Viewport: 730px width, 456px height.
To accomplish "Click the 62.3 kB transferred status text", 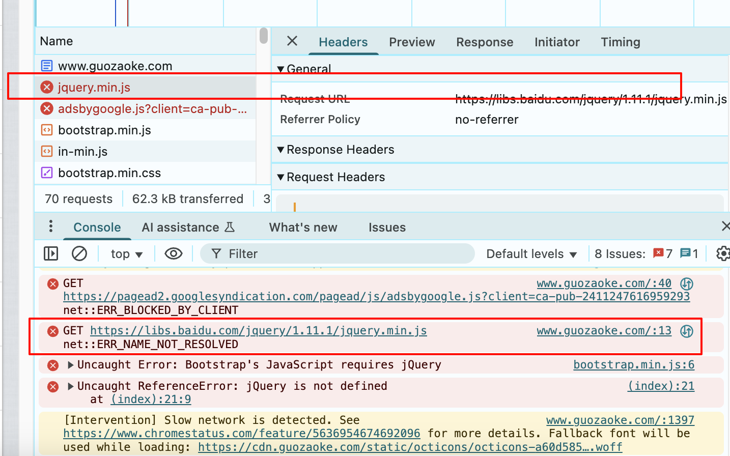I will tap(188, 199).
